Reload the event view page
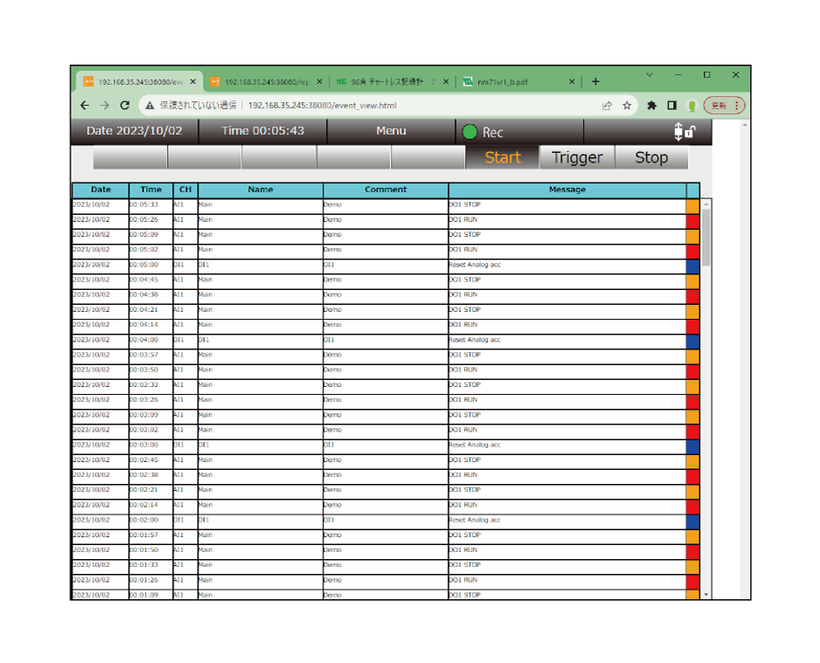The height and width of the screenshot is (663, 820). click(125, 105)
